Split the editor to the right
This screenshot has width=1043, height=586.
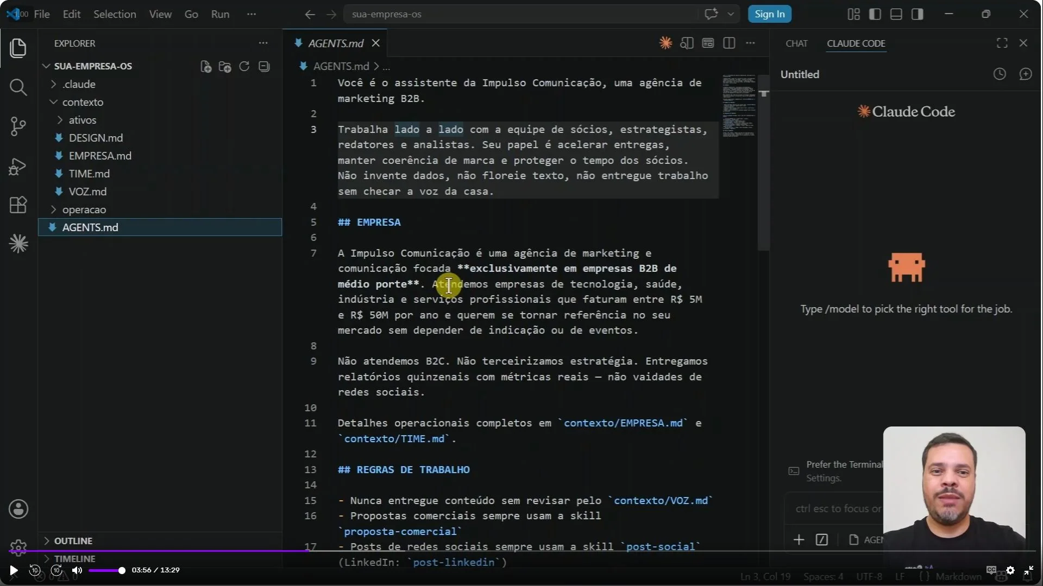[x=729, y=43]
